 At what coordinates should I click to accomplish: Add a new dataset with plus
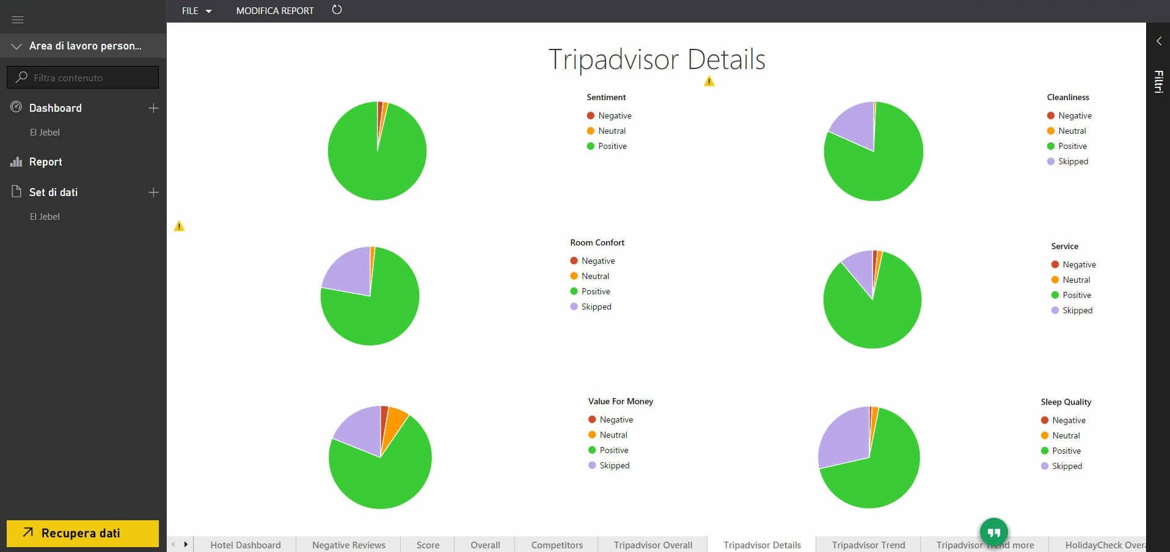point(153,192)
